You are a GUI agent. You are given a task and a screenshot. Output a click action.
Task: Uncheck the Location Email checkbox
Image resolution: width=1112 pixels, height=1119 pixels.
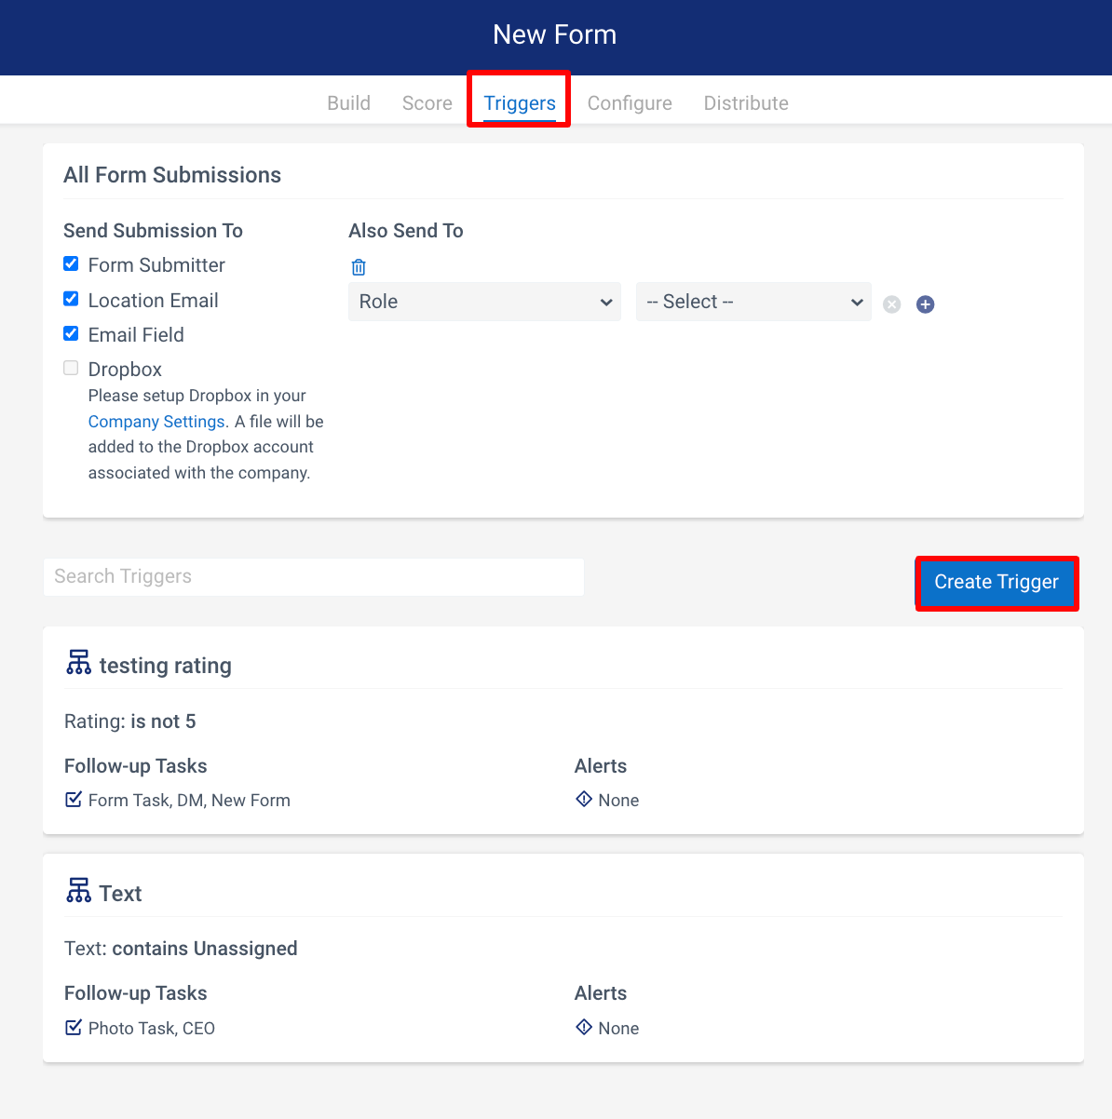pyautogui.click(x=71, y=299)
